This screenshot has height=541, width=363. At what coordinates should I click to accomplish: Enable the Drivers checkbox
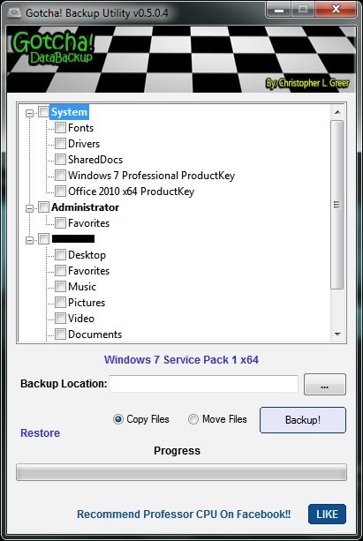pyautogui.click(x=60, y=144)
